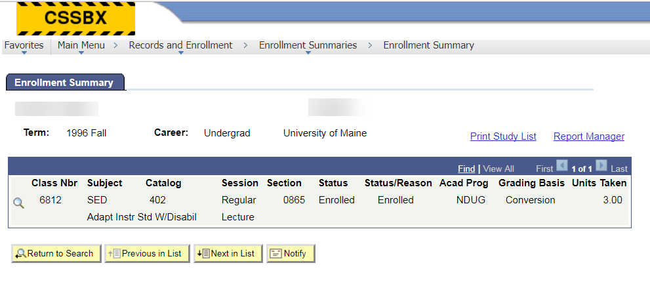
Task: Click Last in the grid navigation
Action: click(619, 169)
